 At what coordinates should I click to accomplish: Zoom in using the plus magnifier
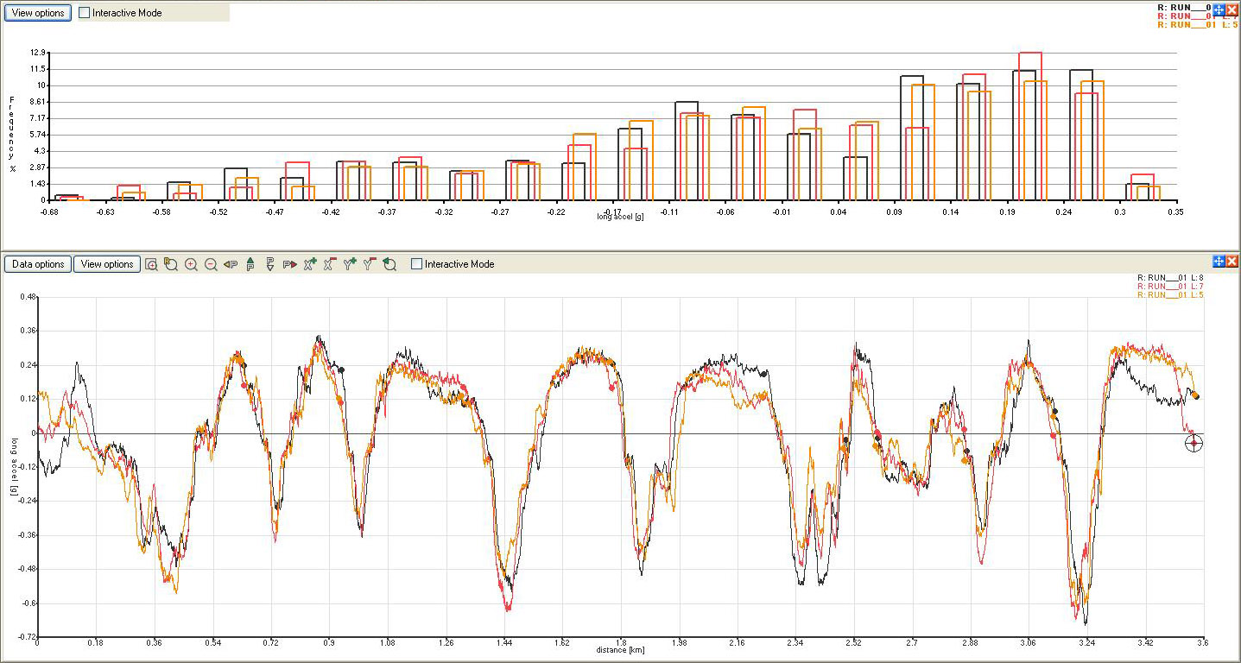click(191, 264)
